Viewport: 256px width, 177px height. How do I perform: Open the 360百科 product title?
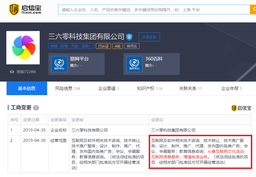154,59
